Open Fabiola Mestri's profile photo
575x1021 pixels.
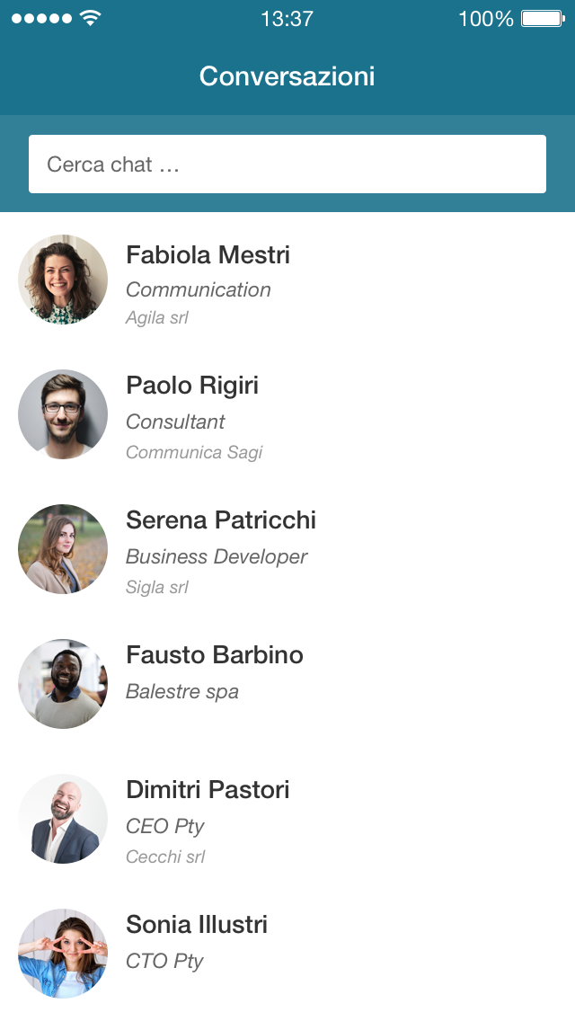pos(63,280)
